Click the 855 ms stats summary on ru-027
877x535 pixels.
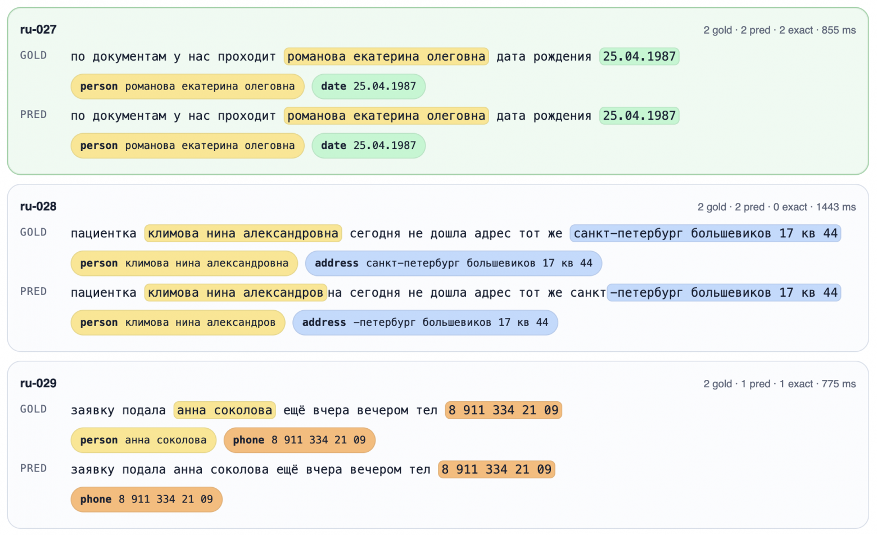click(x=779, y=30)
